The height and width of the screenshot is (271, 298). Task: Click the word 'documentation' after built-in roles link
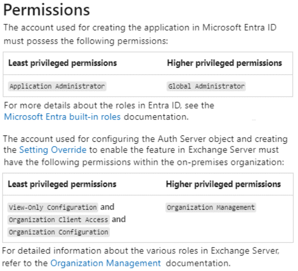(x=156, y=117)
